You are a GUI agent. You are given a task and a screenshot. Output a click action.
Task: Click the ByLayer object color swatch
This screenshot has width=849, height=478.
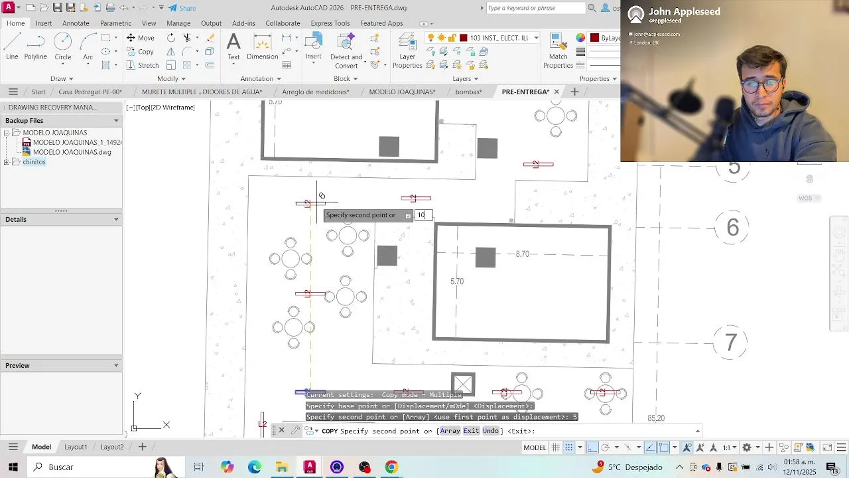[x=594, y=38]
